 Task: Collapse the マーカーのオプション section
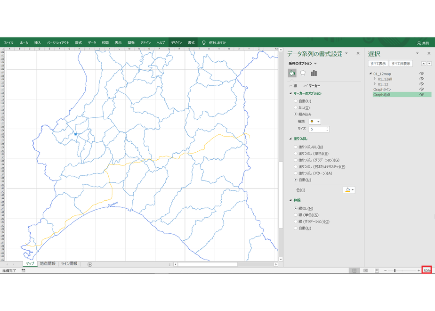pyautogui.click(x=291, y=93)
